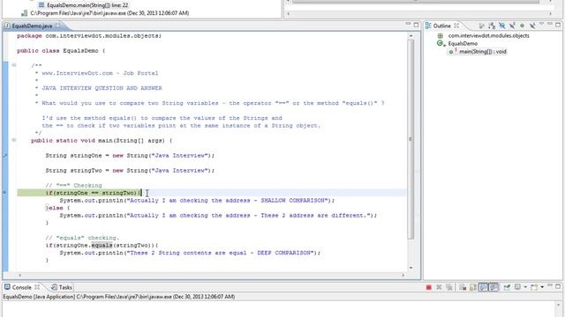Viewport: 565px width, 317px height.
Task: Select javaw.exe process entry in Debug view
Action: [109, 13]
